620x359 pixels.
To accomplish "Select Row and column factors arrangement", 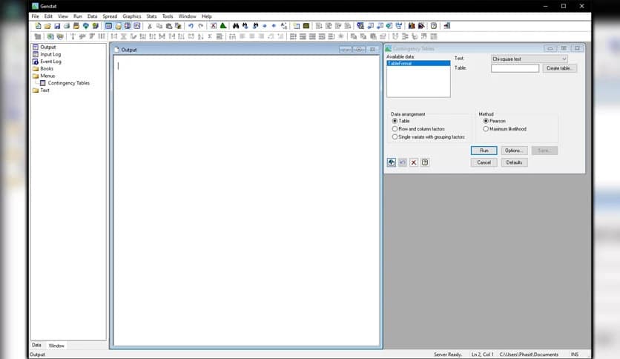I will coord(395,129).
